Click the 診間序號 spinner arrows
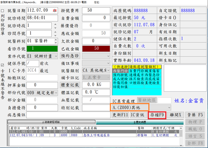Image resolution: width=208 pixels, height=148 pixels. pos(55,33)
